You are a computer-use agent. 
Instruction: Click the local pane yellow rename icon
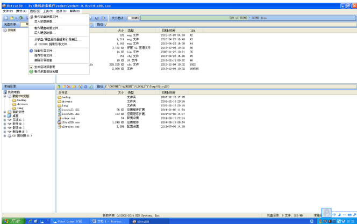(74, 86)
